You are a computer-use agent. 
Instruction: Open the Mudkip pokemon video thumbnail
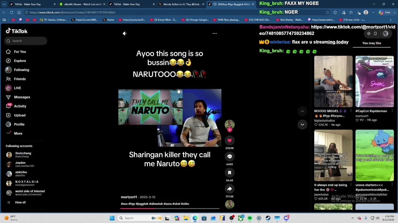tap(375, 155)
